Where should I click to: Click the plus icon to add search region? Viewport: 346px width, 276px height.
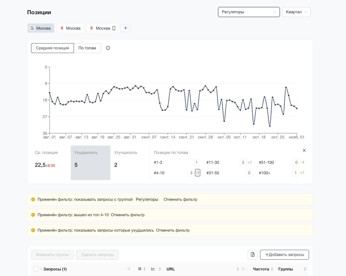[125, 28]
